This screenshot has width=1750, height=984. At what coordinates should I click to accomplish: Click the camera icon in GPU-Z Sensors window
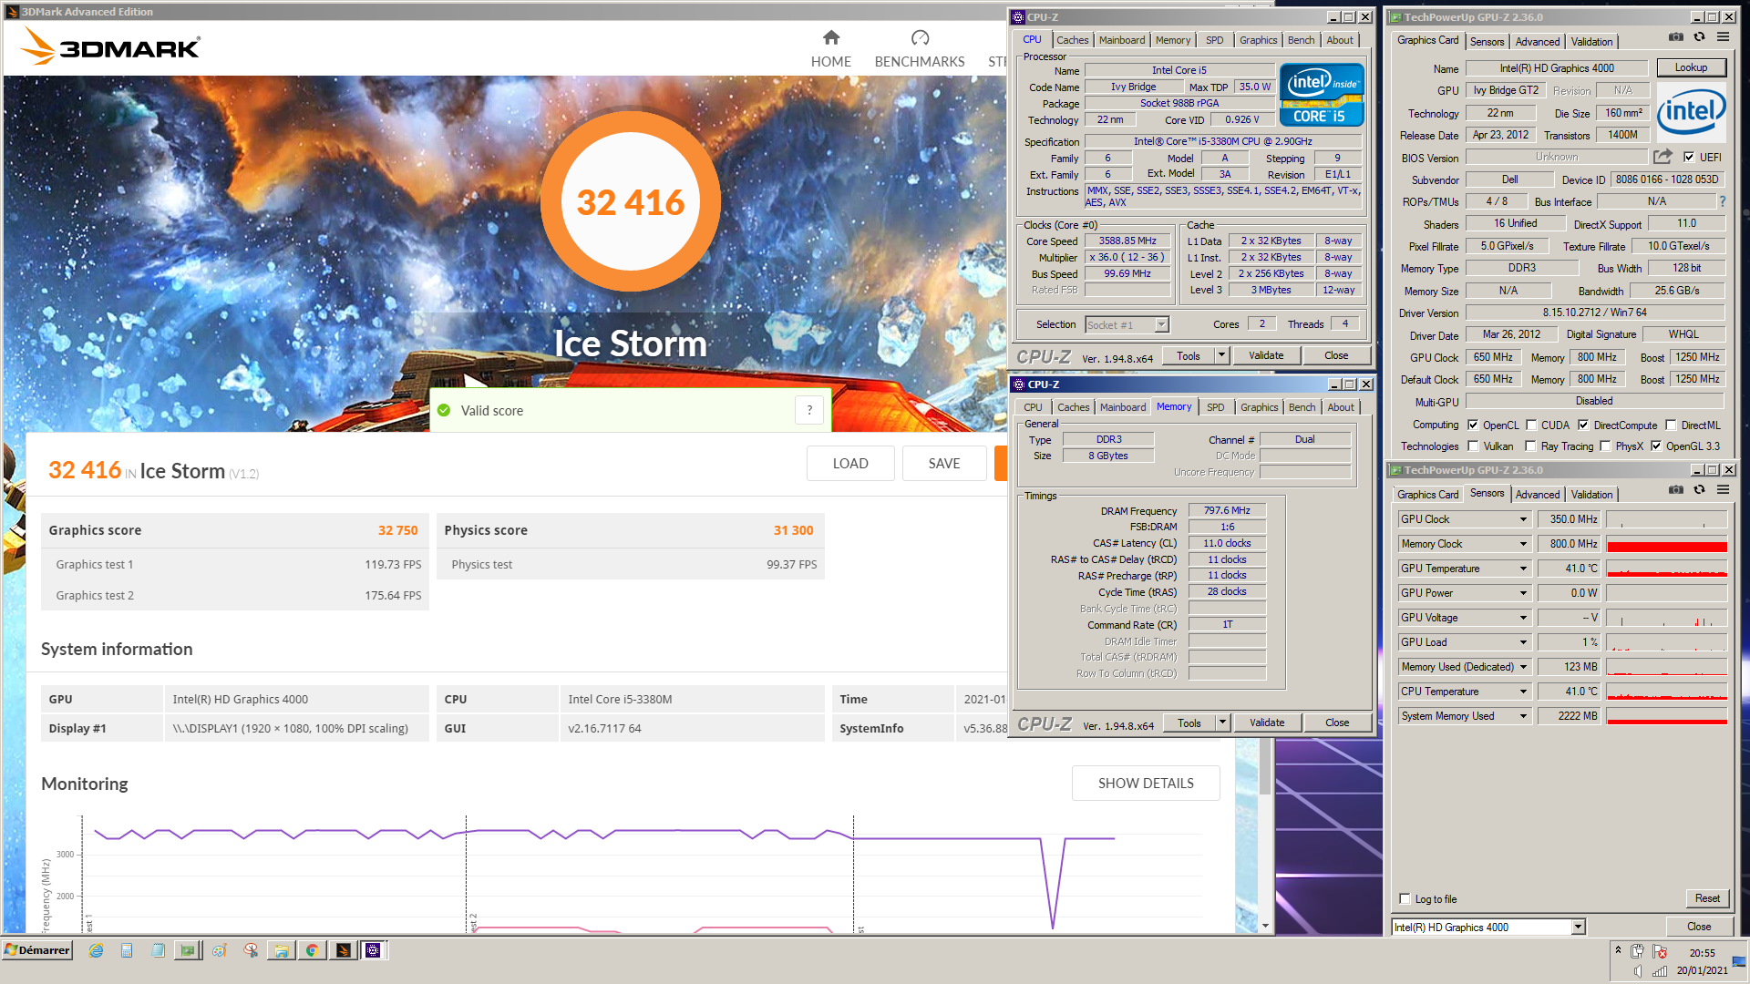click(x=1675, y=490)
